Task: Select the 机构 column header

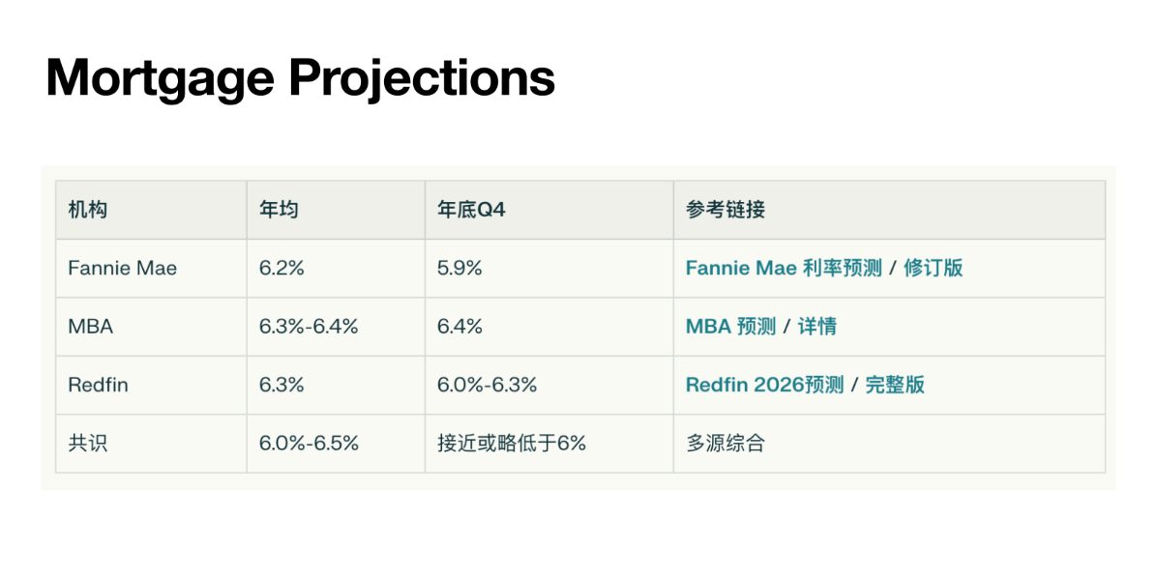Action: [x=151, y=210]
